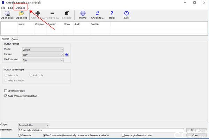The image size is (209, 139).
Task: Close the XMedia Recode window
Action: click(204, 2)
